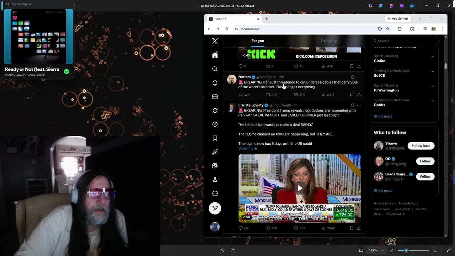
Task: Open Chrome's three-dot menu
Action: click(x=442, y=29)
